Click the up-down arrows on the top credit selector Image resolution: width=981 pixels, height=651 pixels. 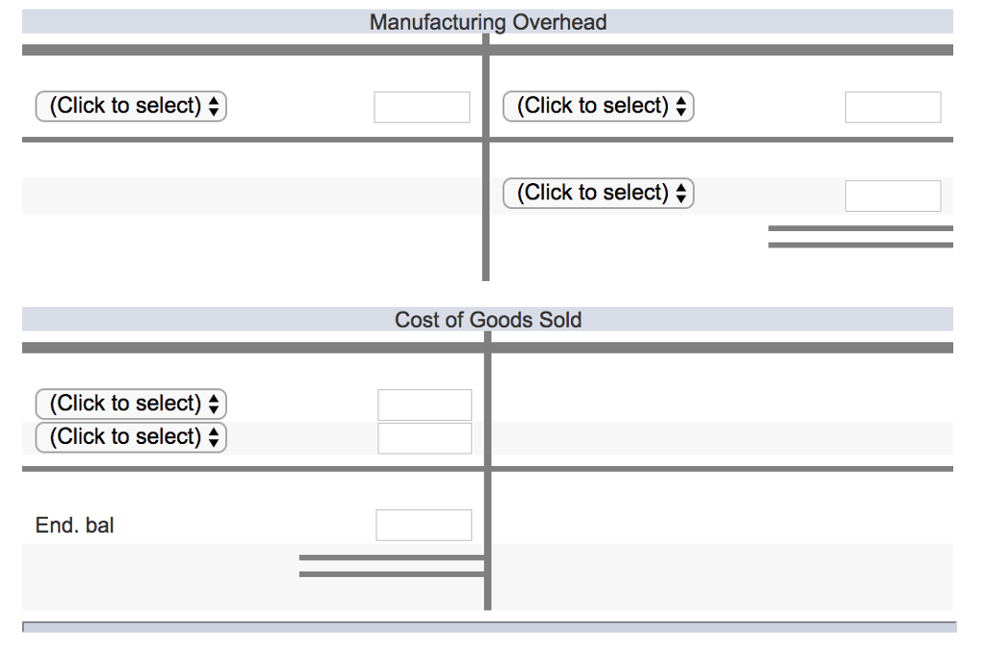(x=682, y=106)
